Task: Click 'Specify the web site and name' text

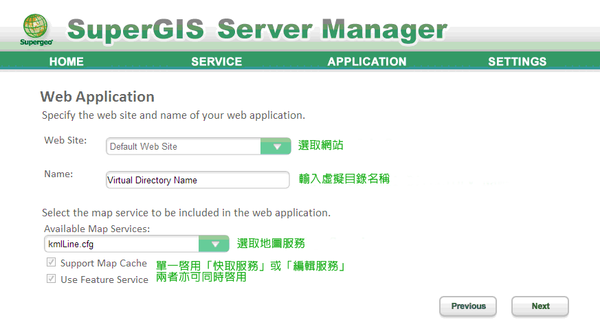Action: pyautogui.click(x=173, y=115)
